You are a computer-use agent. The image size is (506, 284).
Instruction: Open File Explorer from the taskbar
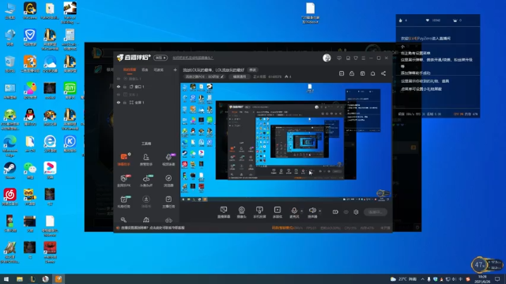pyautogui.click(x=20, y=278)
